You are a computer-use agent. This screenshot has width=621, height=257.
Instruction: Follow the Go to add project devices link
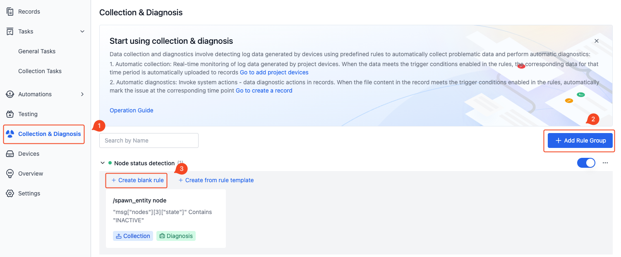point(274,72)
